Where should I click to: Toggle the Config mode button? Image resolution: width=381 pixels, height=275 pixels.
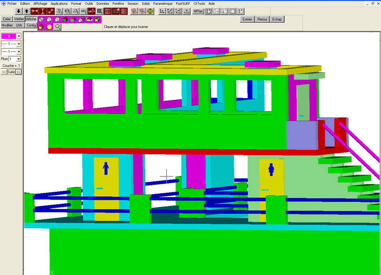tap(31, 25)
